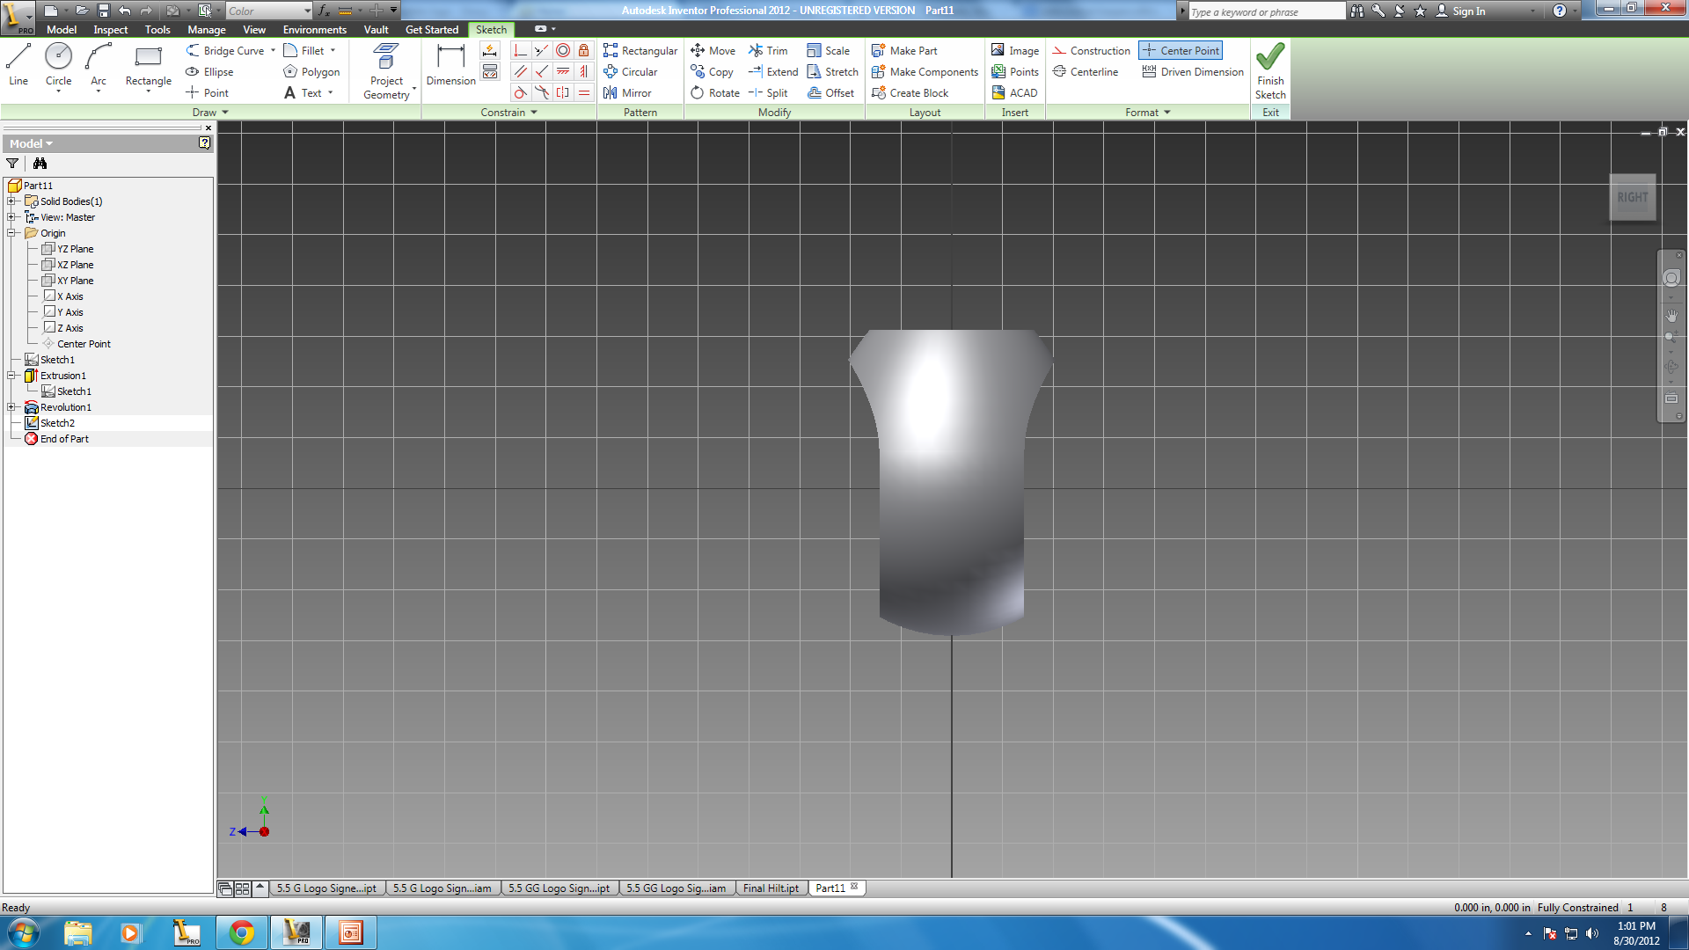Show constraints with the Show Constraints icon
Image resolution: width=1689 pixels, height=950 pixels.
[x=490, y=71]
